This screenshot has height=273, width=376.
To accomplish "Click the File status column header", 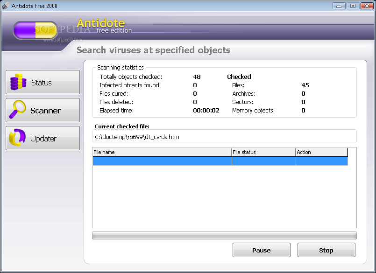I will pos(264,152).
